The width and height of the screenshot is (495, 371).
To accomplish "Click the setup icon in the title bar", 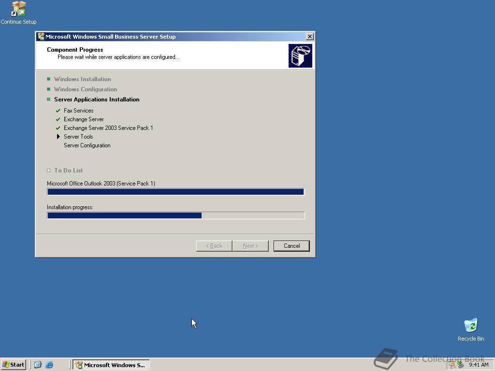I will click(41, 37).
